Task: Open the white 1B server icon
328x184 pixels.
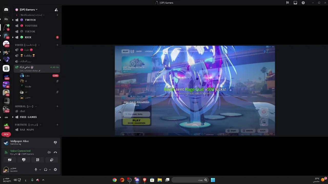Action: [x=6, y=68]
